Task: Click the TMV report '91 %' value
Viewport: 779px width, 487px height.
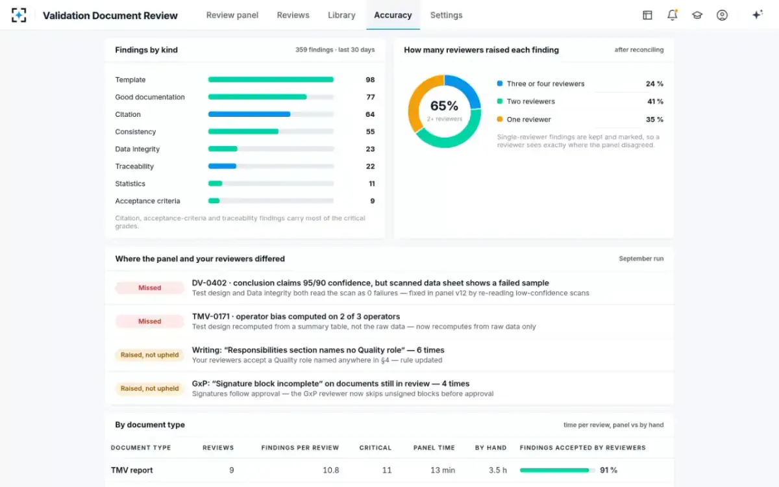Action: pos(609,470)
